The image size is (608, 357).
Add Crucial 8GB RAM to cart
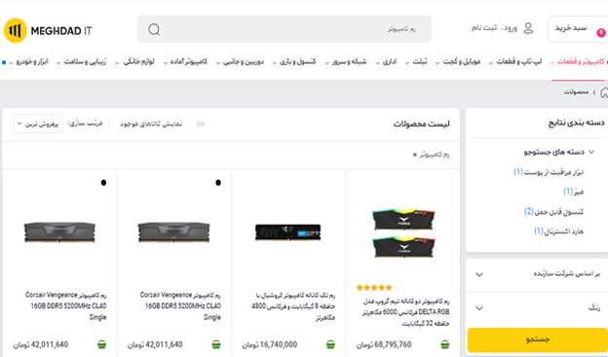point(330,344)
